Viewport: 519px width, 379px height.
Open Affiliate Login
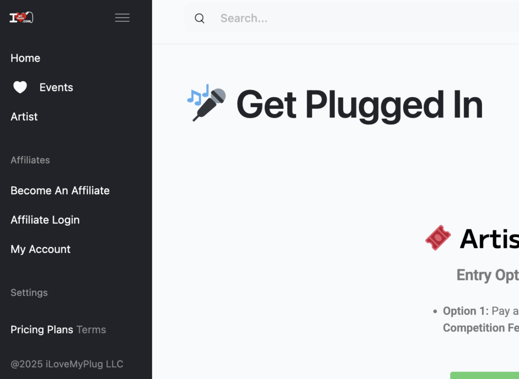45,220
